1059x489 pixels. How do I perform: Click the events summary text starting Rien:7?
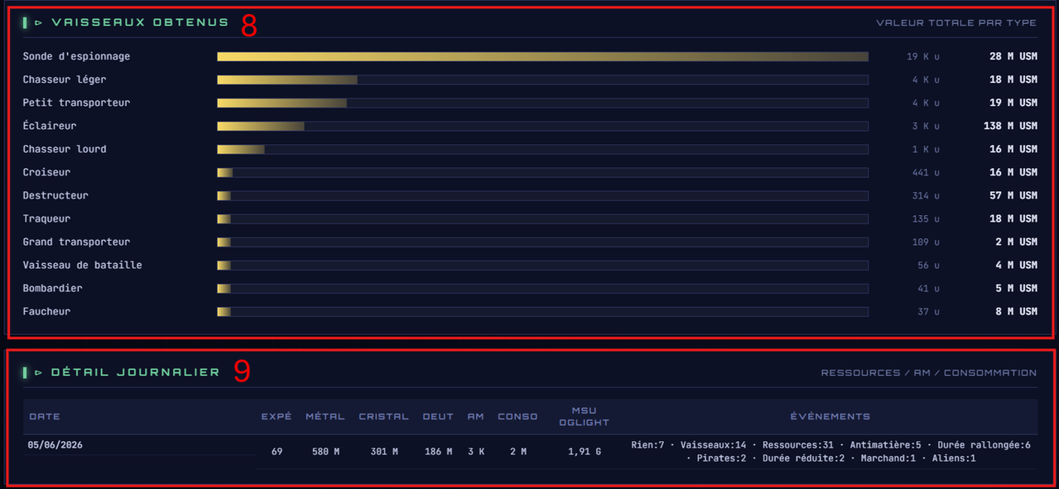point(830,451)
